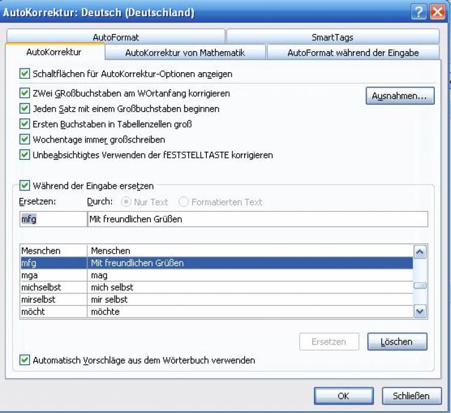Close the AutoKorrektur dialog window
This screenshot has height=413, width=451.
[437, 12]
